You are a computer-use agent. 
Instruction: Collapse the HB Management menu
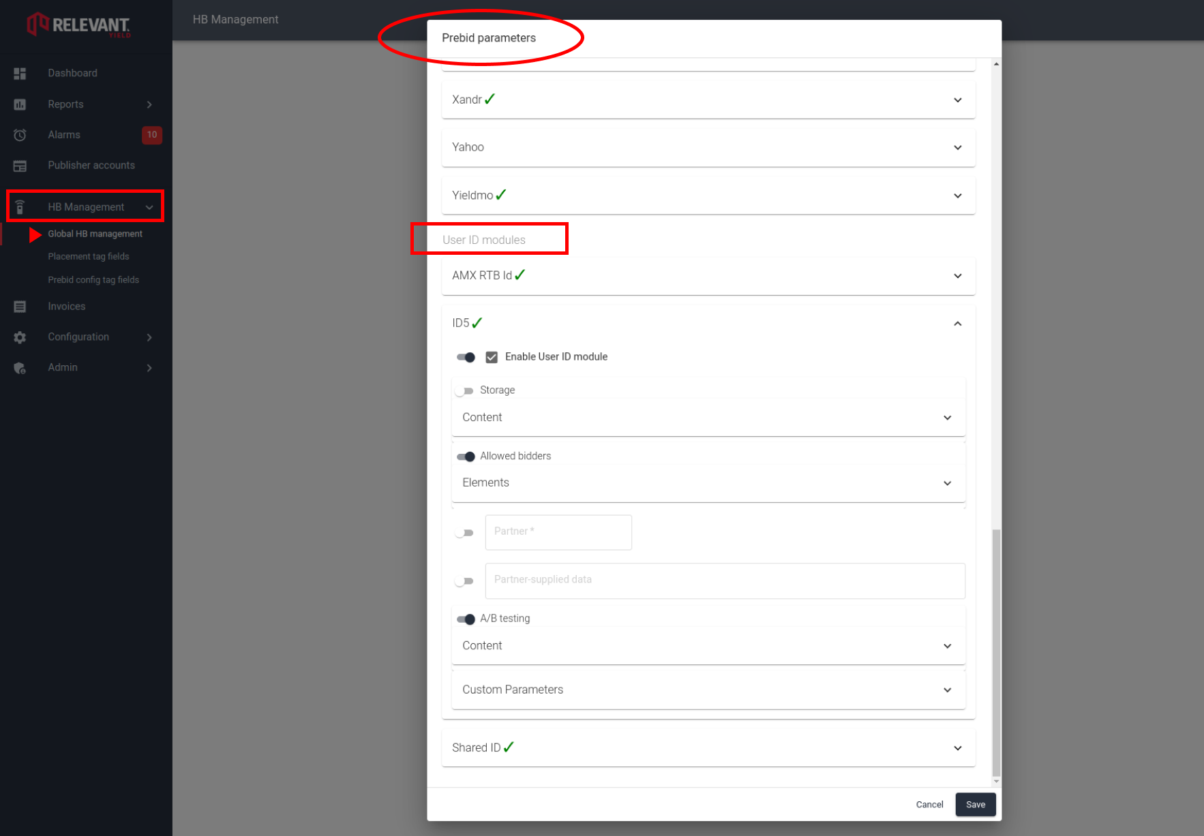coord(86,206)
